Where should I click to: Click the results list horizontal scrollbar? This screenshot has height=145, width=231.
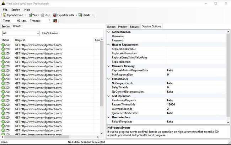[x=37, y=137]
